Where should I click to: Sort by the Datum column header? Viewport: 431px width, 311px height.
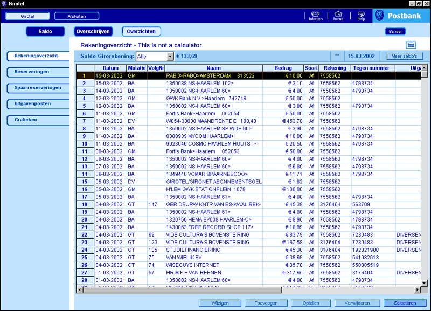point(110,68)
